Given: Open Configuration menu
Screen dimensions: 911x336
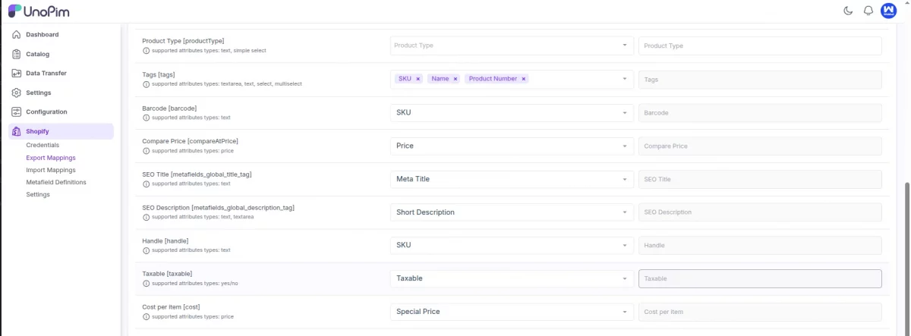Looking at the screenshot, I should tap(60, 112).
